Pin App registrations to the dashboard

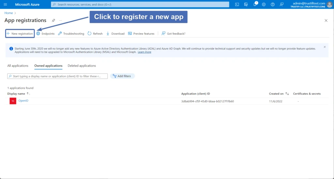pyautogui.click(x=53, y=20)
